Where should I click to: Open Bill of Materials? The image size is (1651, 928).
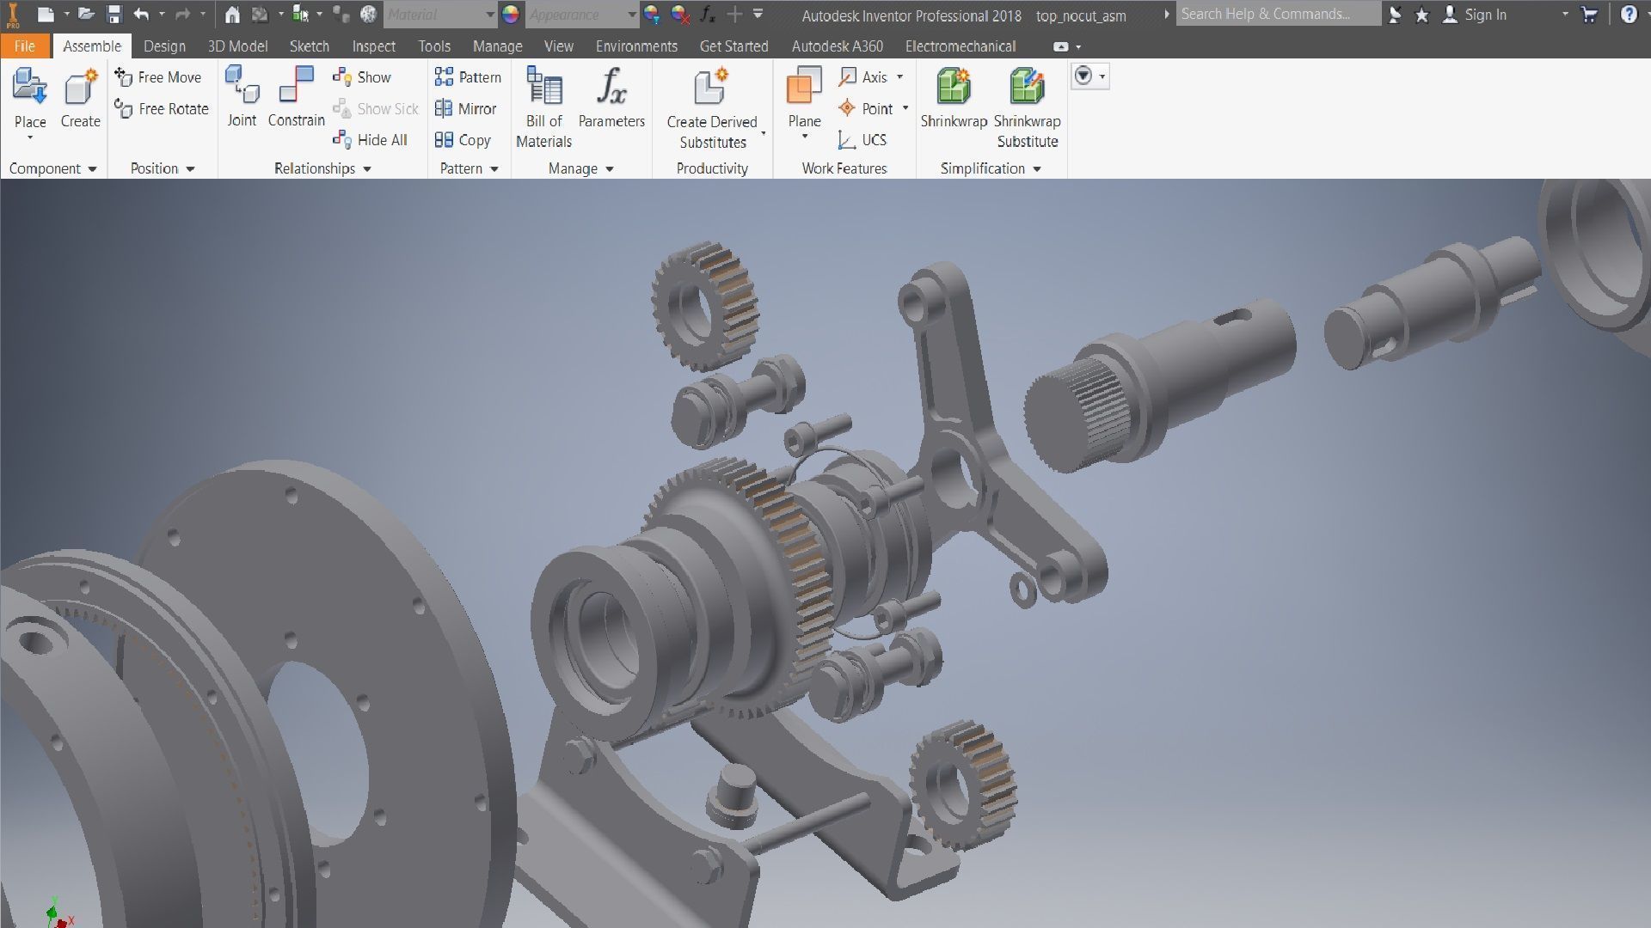pyautogui.click(x=543, y=108)
